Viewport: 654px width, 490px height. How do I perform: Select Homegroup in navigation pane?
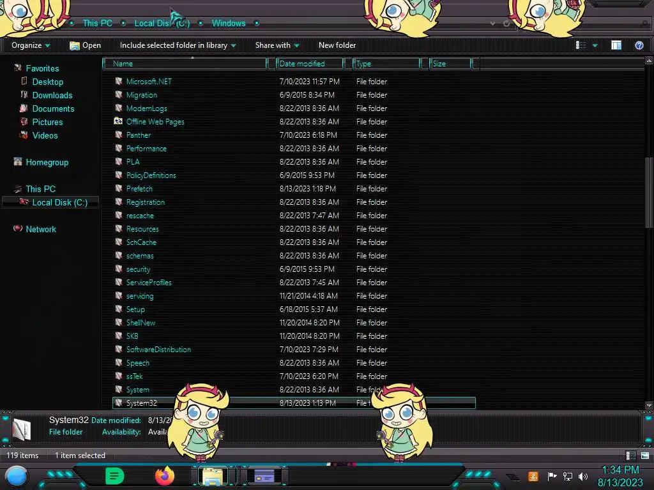tap(47, 162)
